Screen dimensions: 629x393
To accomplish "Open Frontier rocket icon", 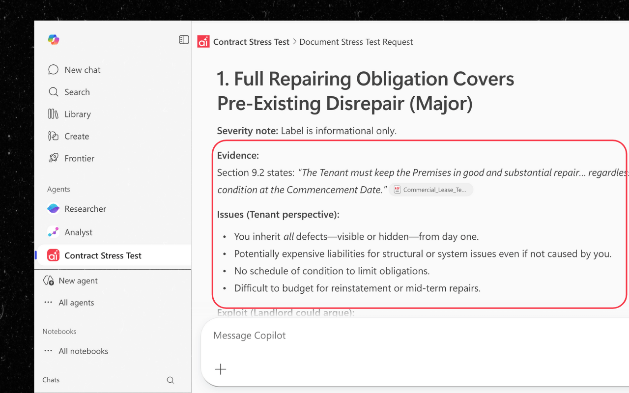I will click(x=53, y=158).
